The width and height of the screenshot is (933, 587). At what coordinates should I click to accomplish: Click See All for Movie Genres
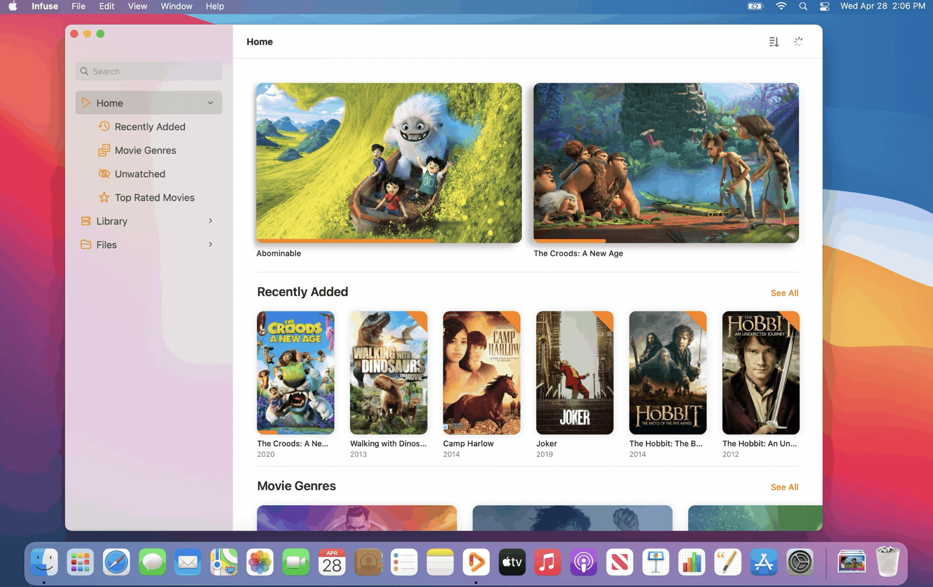pyautogui.click(x=784, y=487)
